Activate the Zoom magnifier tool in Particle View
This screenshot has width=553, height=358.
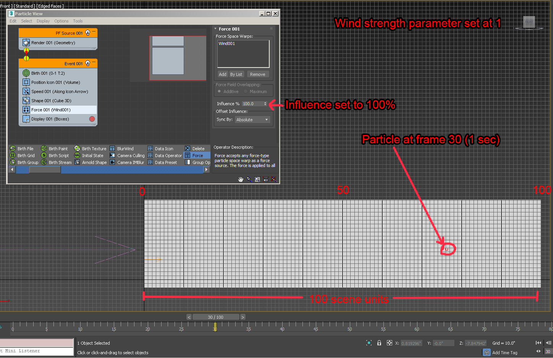click(249, 179)
